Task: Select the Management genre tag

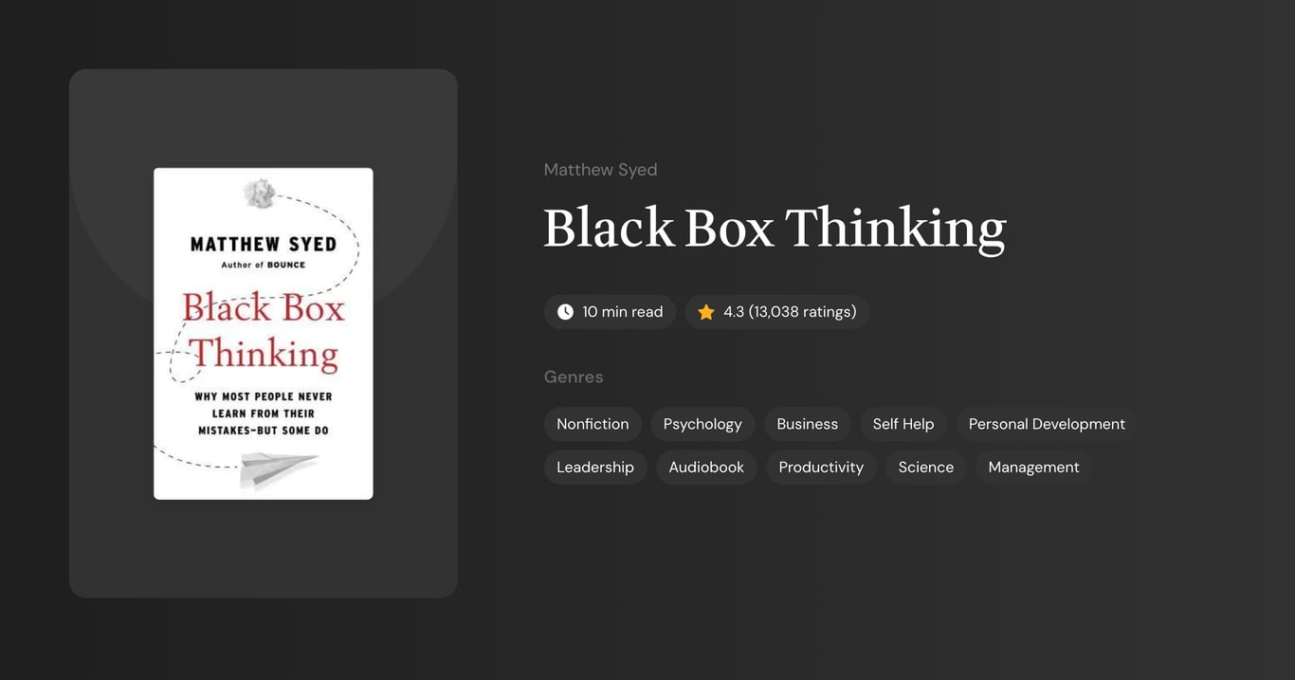Action: (1033, 467)
